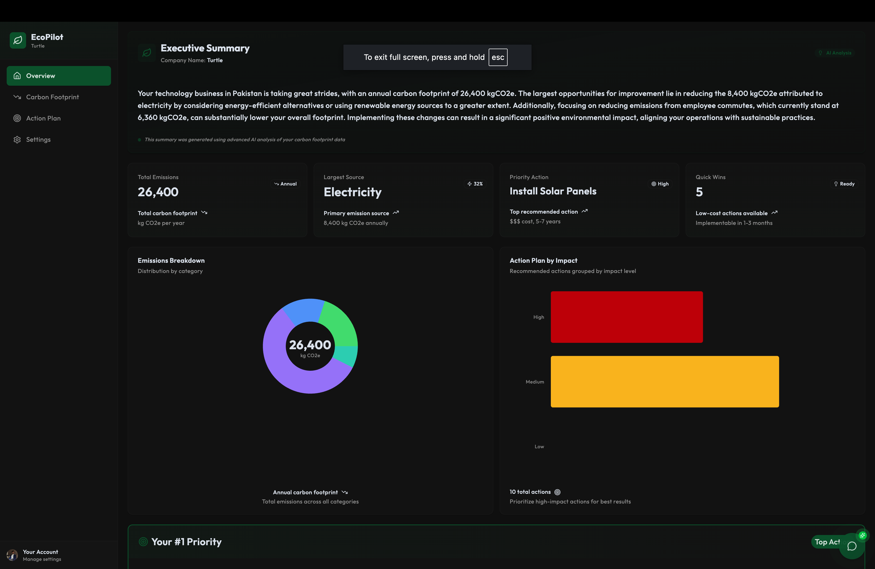Click the yellow Medium impact bar
The height and width of the screenshot is (569, 875).
tap(664, 381)
